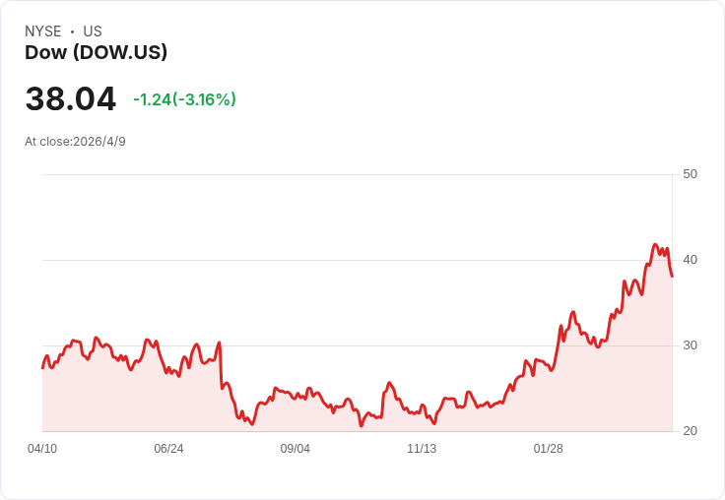Pick the 11/13 date axis label

tap(422, 449)
